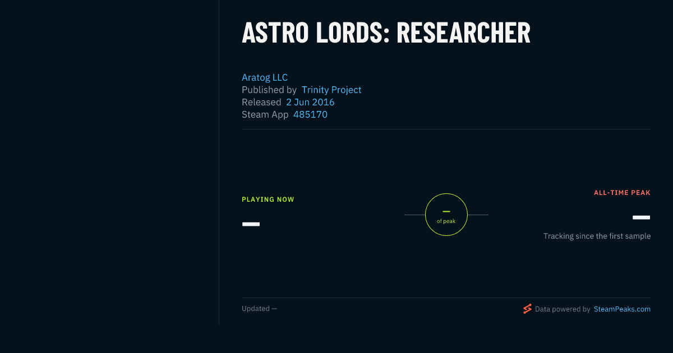
Task: Click the green dash inside peak circle
Action: 446,211
